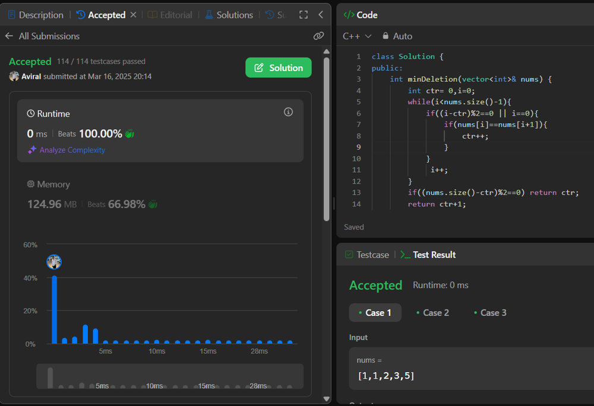
Task: Click the green Solution button
Action: point(279,68)
